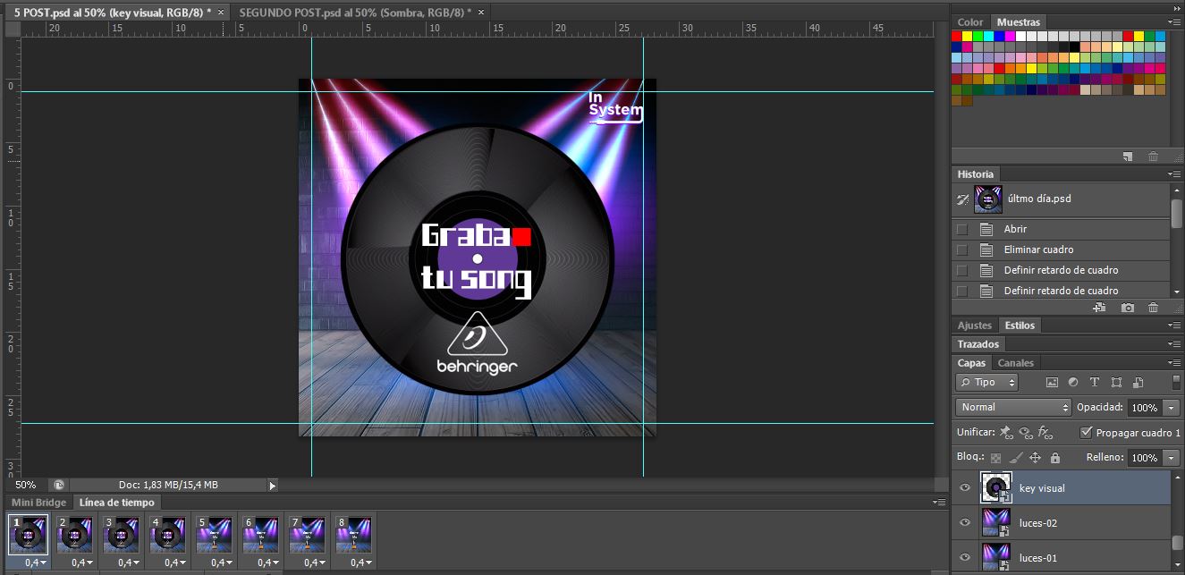This screenshot has width=1185, height=575.
Task: Lock transparent pixels in Bloq. row
Action: [x=995, y=458]
